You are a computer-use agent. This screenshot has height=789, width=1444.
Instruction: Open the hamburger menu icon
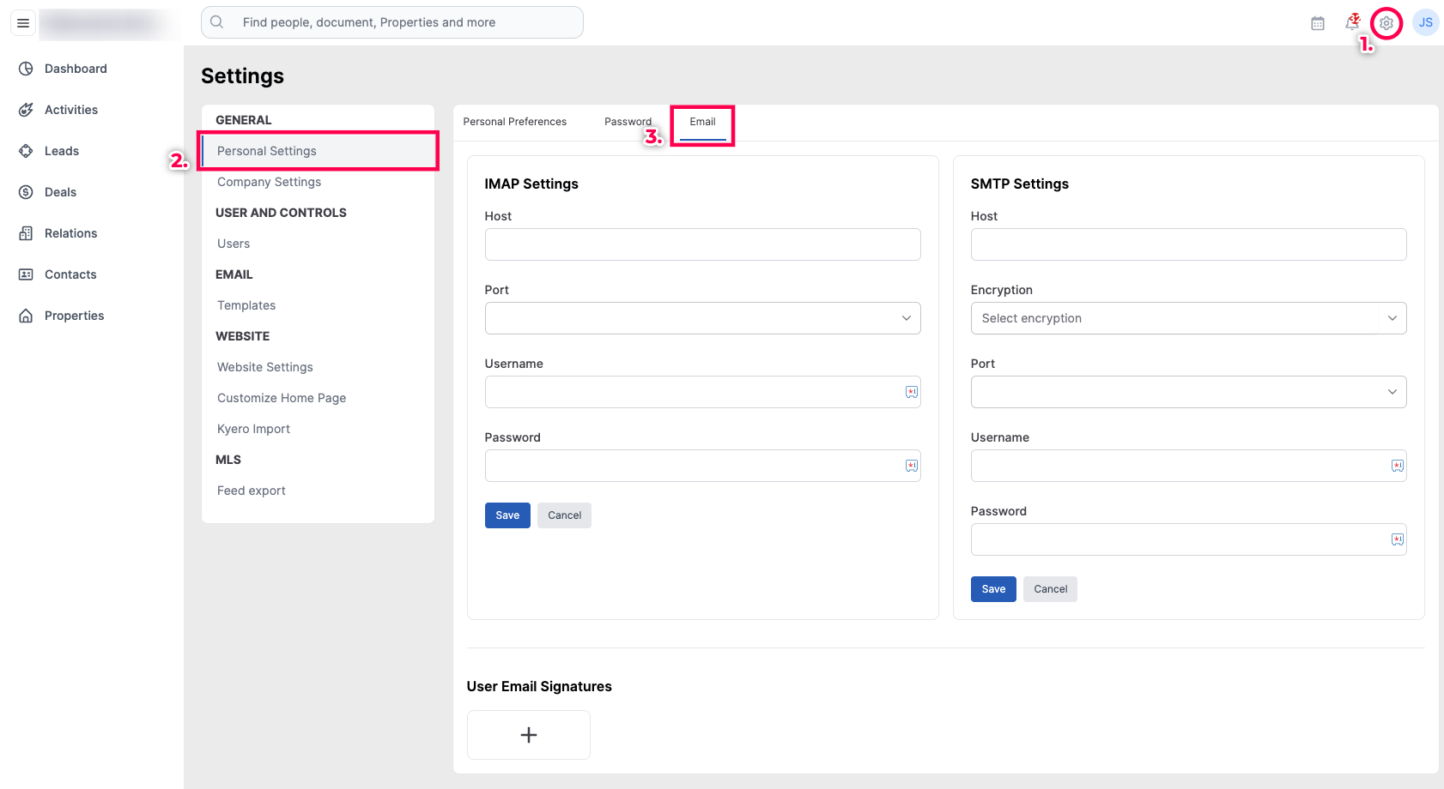(23, 23)
